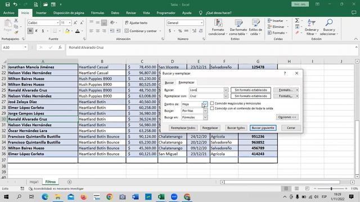The height and width of the screenshot is (202, 360).
Task: Open Word from the taskbar
Action: point(135,197)
